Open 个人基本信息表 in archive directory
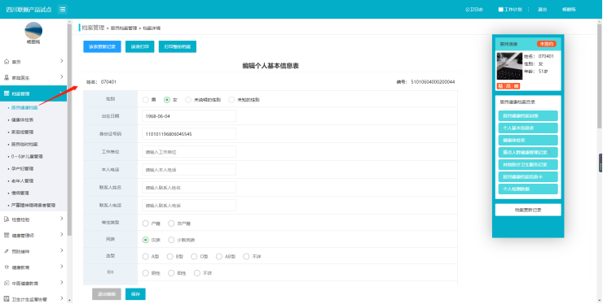The height and width of the screenshot is (304, 603). pyautogui.click(x=528, y=128)
